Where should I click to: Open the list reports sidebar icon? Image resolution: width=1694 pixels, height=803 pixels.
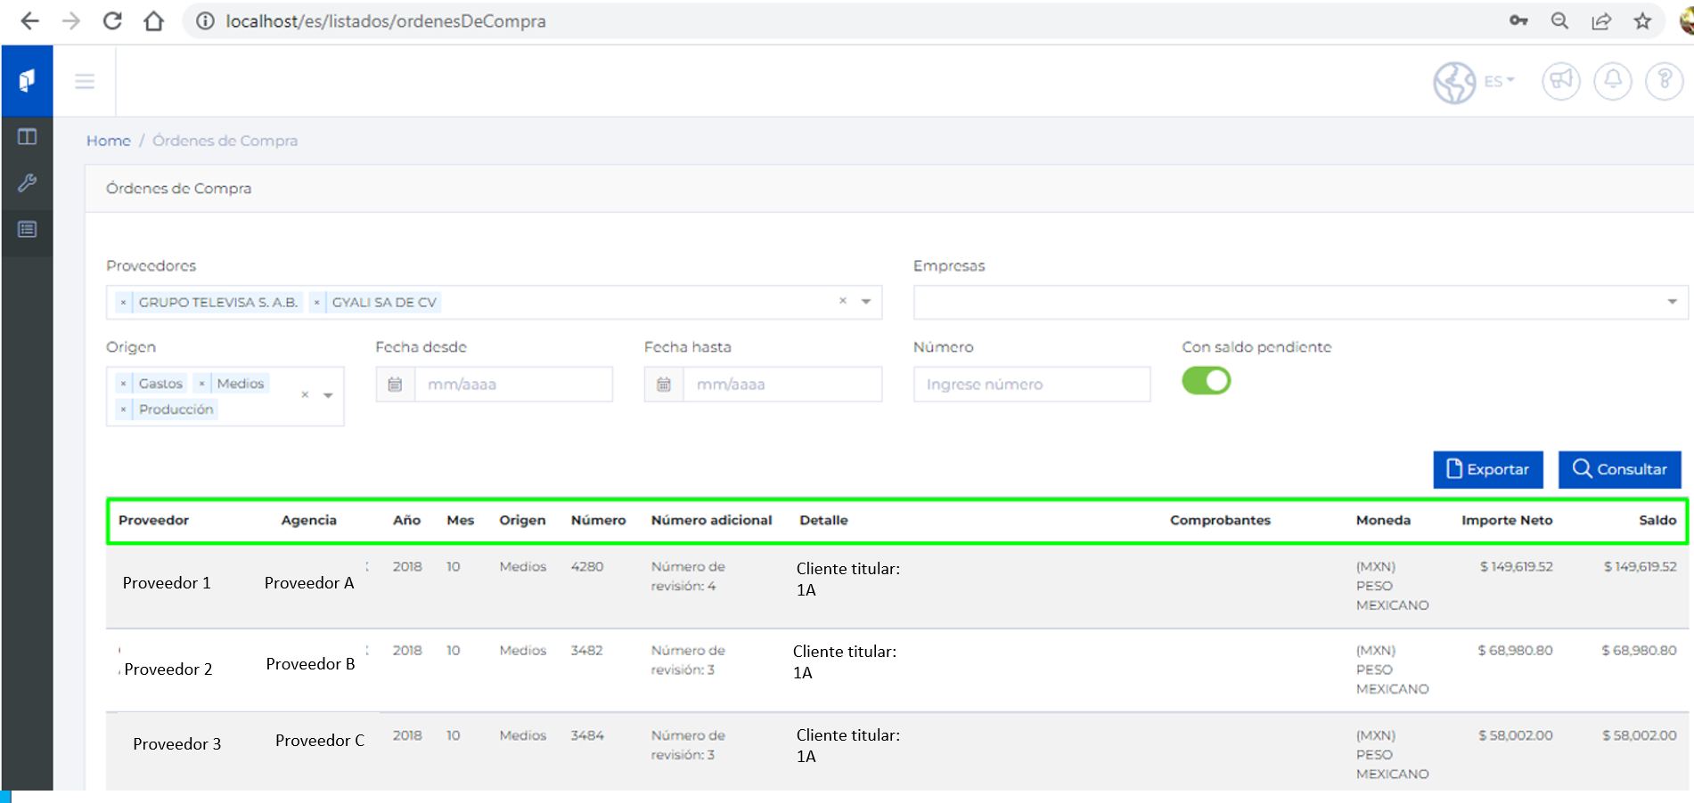pos(27,230)
